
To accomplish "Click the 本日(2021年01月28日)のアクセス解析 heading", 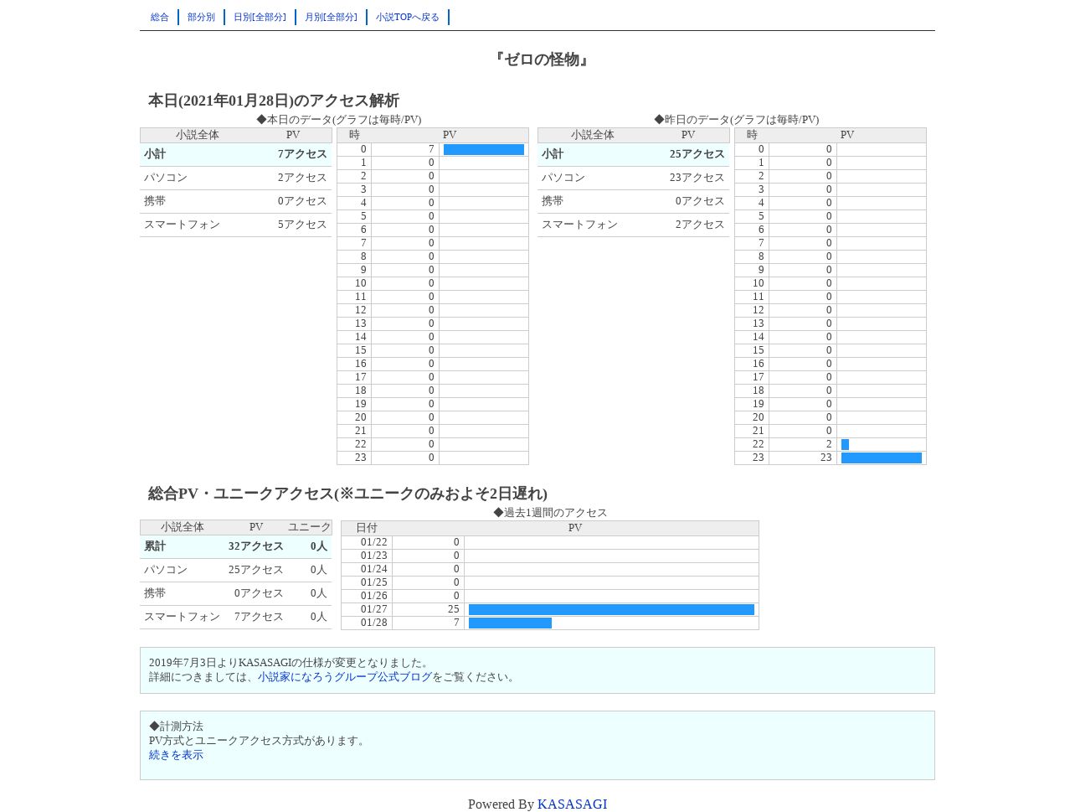I will click(x=274, y=101).
